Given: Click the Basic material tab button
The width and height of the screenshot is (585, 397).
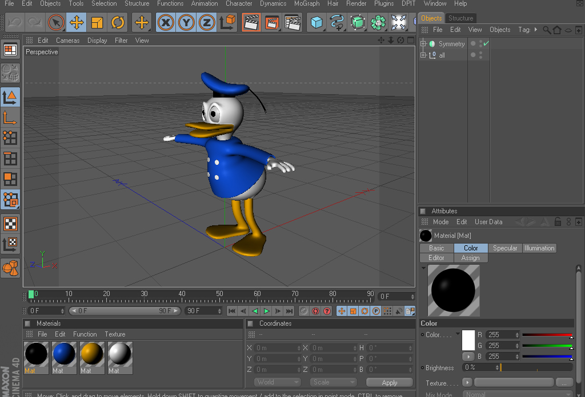Looking at the screenshot, I should click(436, 248).
